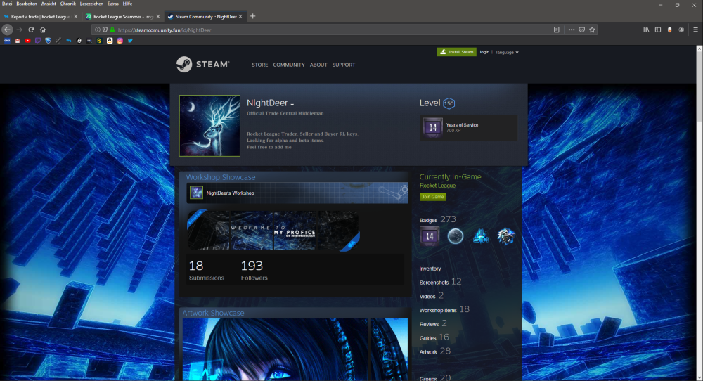
Task: Open the SUPPORT navigation link
Action: click(344, 65)
